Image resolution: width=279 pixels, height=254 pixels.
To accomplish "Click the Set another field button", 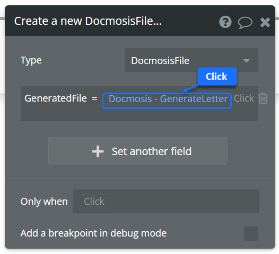I will [138, 151].
